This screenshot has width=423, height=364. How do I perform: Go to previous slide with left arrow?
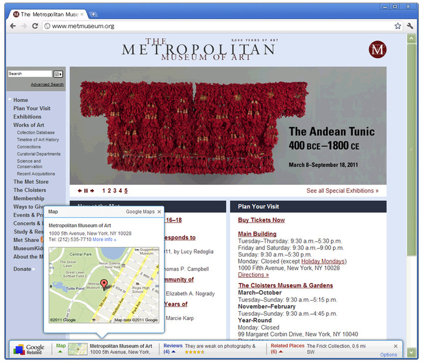[79, 191]
